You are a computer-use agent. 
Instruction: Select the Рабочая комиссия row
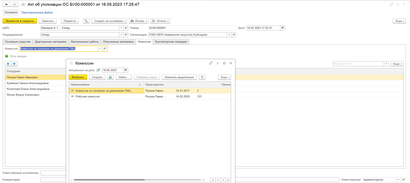(150, 96)
